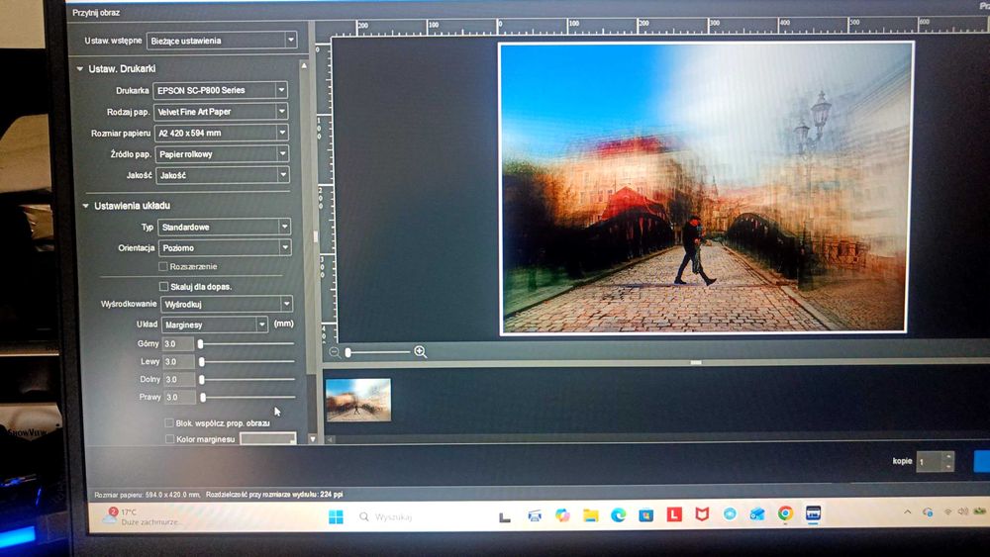This screenshot has width=990, height=557.
Task: Open the dark L-shaped taskbar app
Action: click(x=505, y=517)
